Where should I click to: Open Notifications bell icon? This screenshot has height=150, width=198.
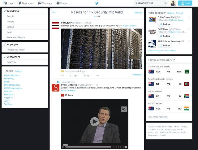point(20,3)
